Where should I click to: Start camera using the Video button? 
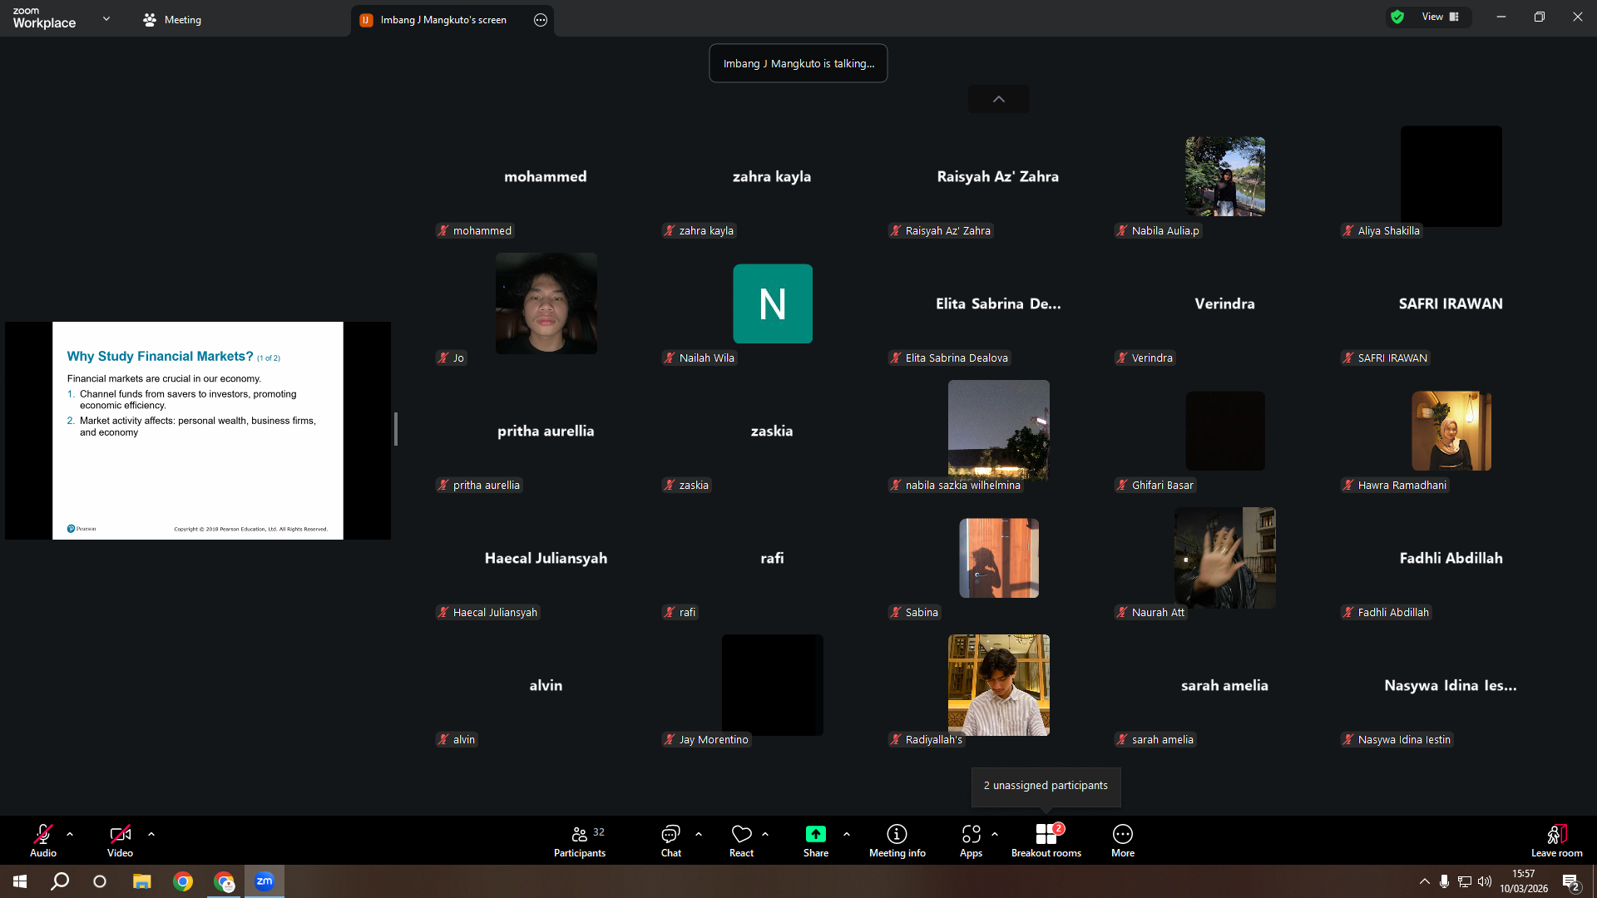point(120,840)
